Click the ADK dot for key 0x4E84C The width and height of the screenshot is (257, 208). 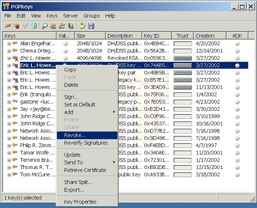[x=237, y=44]
